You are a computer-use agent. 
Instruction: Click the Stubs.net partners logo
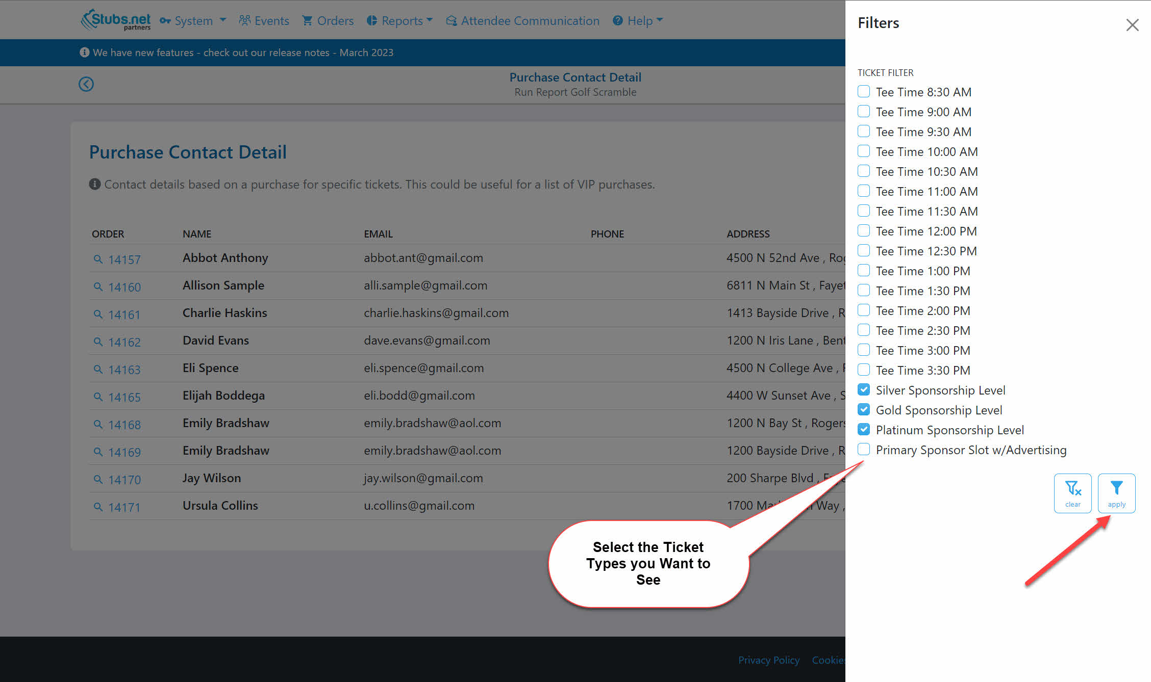116,20
